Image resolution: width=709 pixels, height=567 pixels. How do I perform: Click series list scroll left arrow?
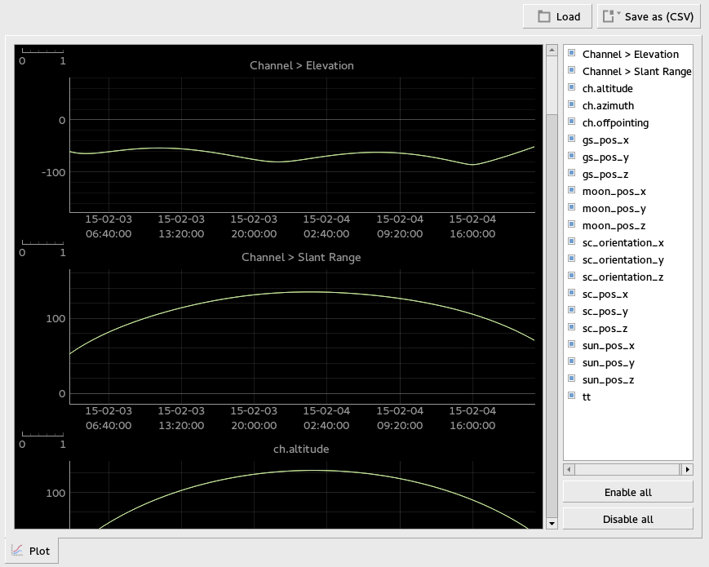coord(569,469)
